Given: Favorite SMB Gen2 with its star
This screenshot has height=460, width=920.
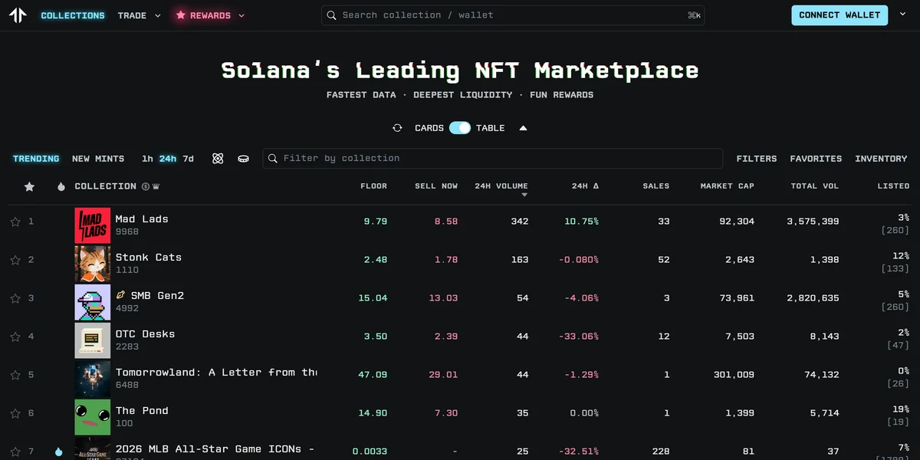Looking at the screenshot, I should [15, 298].
